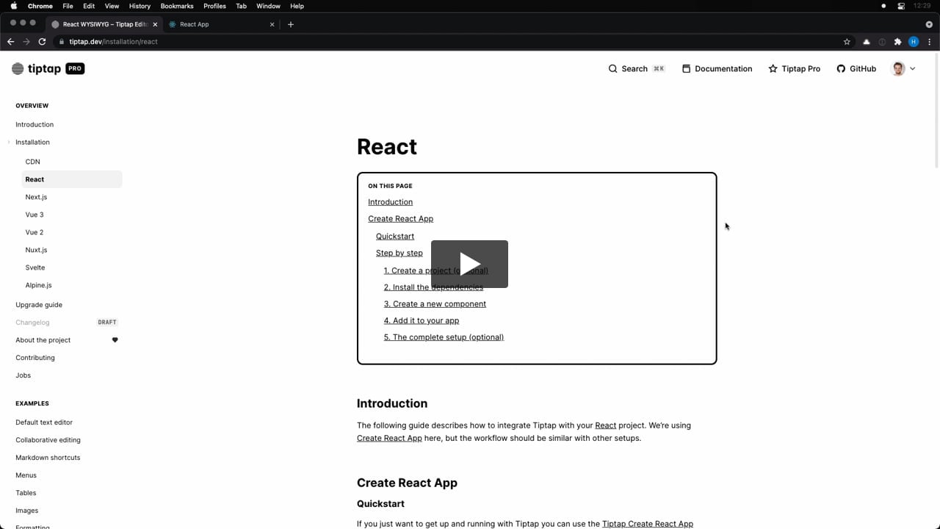Jump to Step by step link

tap(399, 253)
